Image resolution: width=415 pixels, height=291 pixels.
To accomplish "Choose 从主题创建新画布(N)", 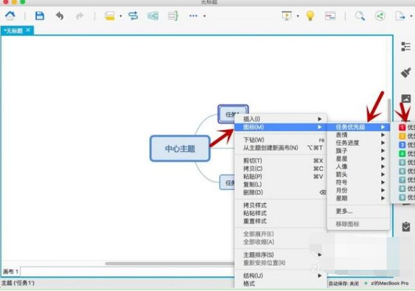I will click(281, 148).
